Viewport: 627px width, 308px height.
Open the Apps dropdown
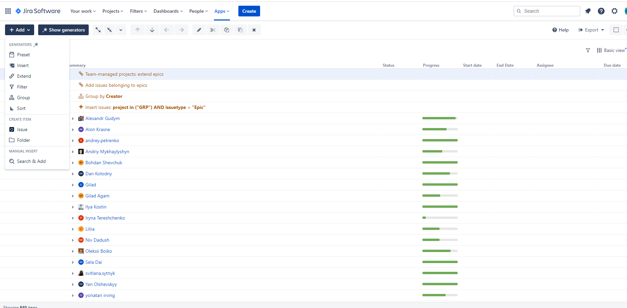[222, 11]
